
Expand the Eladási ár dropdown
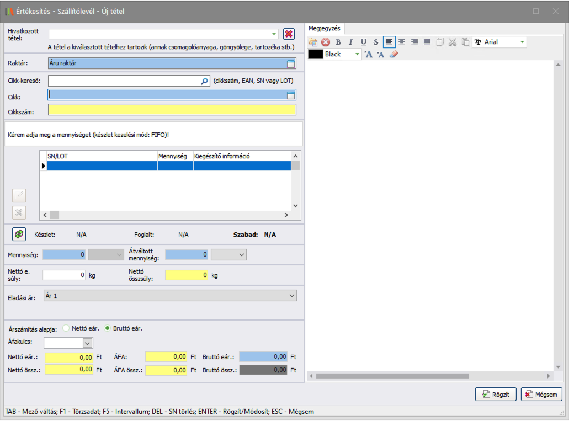292,296
